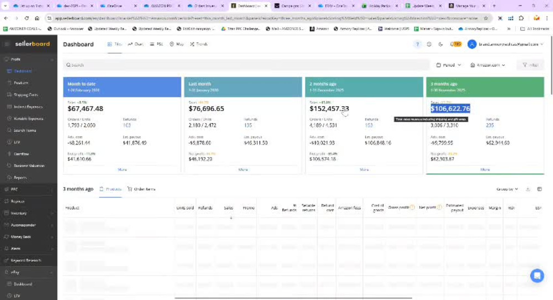
Task: Open Cashflow in the sidebar
Action: 21,154
